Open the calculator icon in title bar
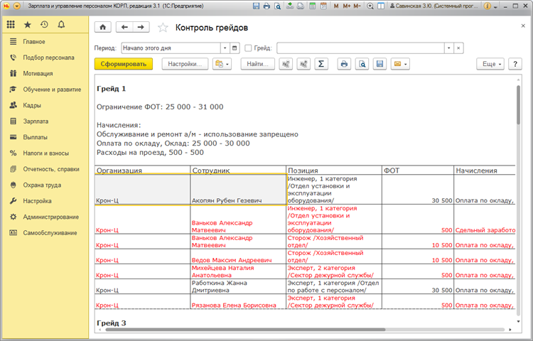 (x=313, y=6)
